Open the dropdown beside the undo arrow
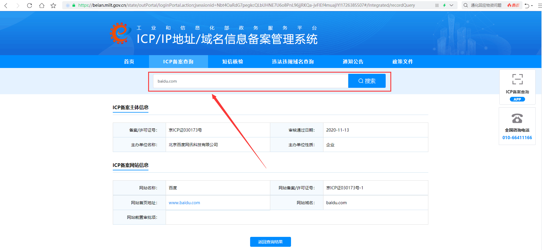Viewport: 542px width, 250px height. (532, 6)
